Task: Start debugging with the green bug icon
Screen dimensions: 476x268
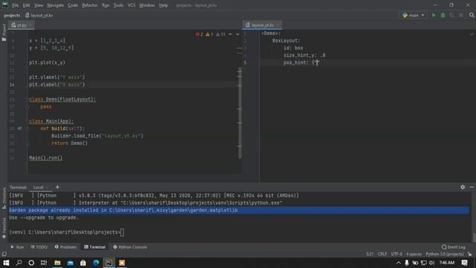Action: (x=443, y=15)
